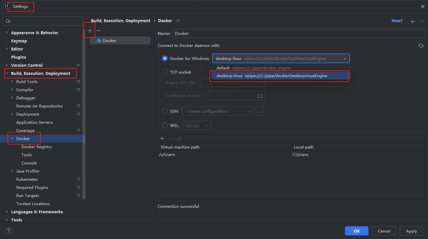
Task: Click the Name input field
Action: pyautogui.click(x=298, y=33)
